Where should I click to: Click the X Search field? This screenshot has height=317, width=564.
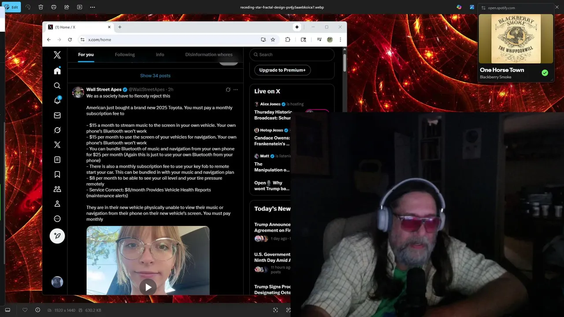coord(292,55)
